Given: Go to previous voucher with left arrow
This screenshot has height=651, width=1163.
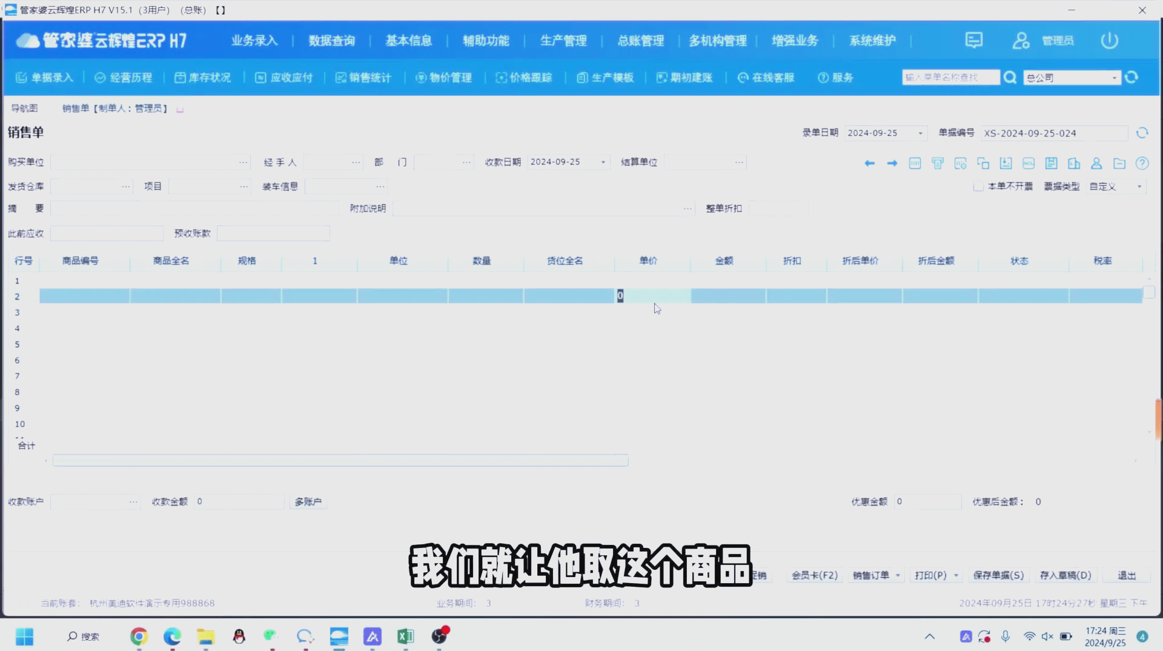Looking at the screenshot, I should tap(869, 164).
